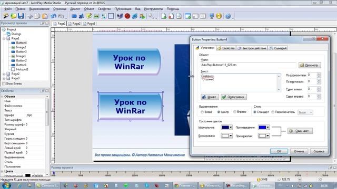Toggle the Show Events checkbox
This screenshot has height=189, width=337.
point(4,83)
